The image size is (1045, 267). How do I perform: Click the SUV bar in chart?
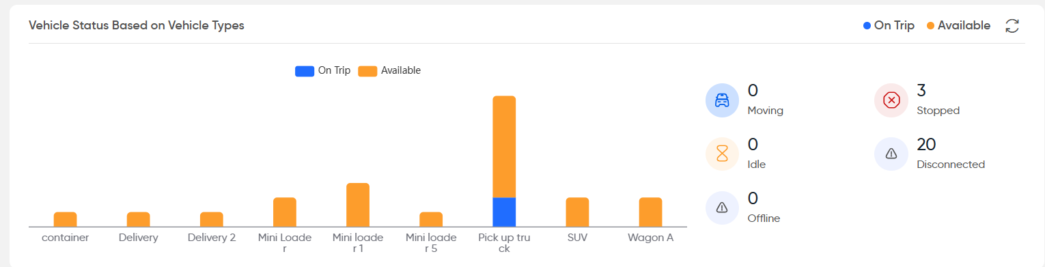577,212
